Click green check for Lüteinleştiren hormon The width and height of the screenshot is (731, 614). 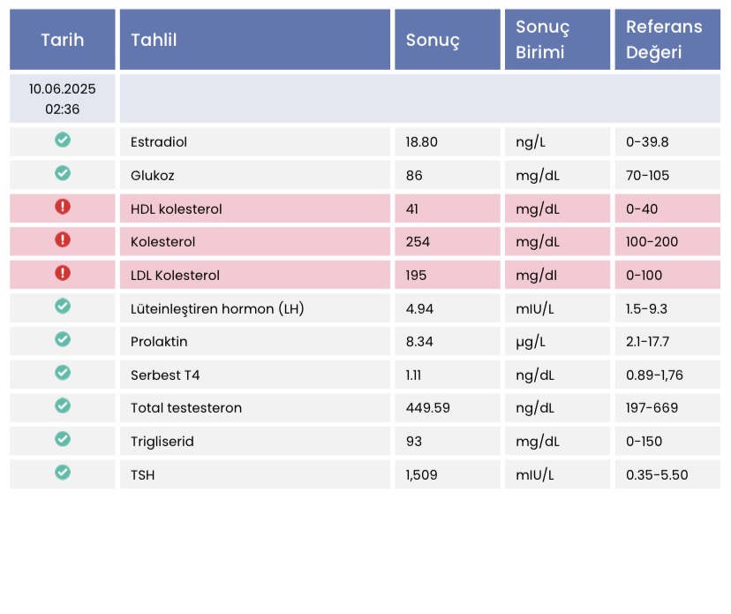click(63, 306)
